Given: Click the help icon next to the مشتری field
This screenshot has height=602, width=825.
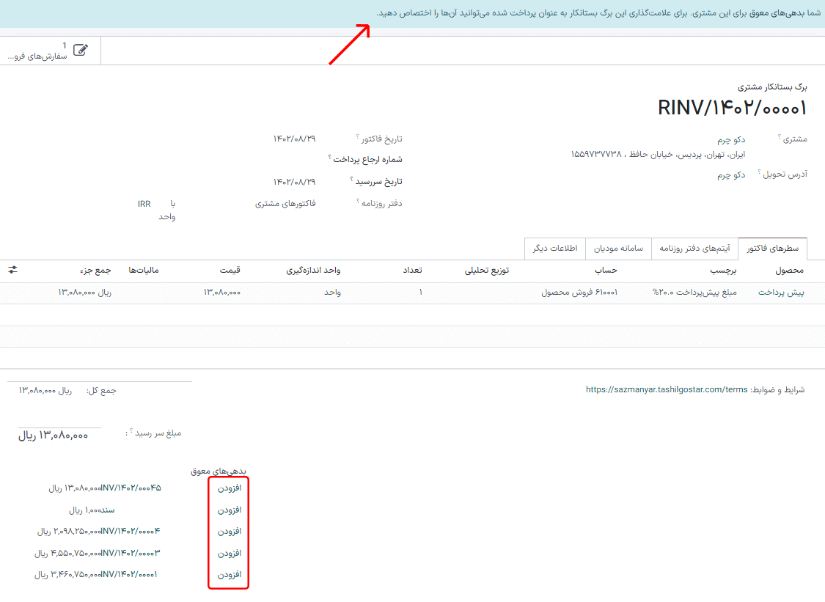Looking at the screenshot, I should (x=779, y=136).
